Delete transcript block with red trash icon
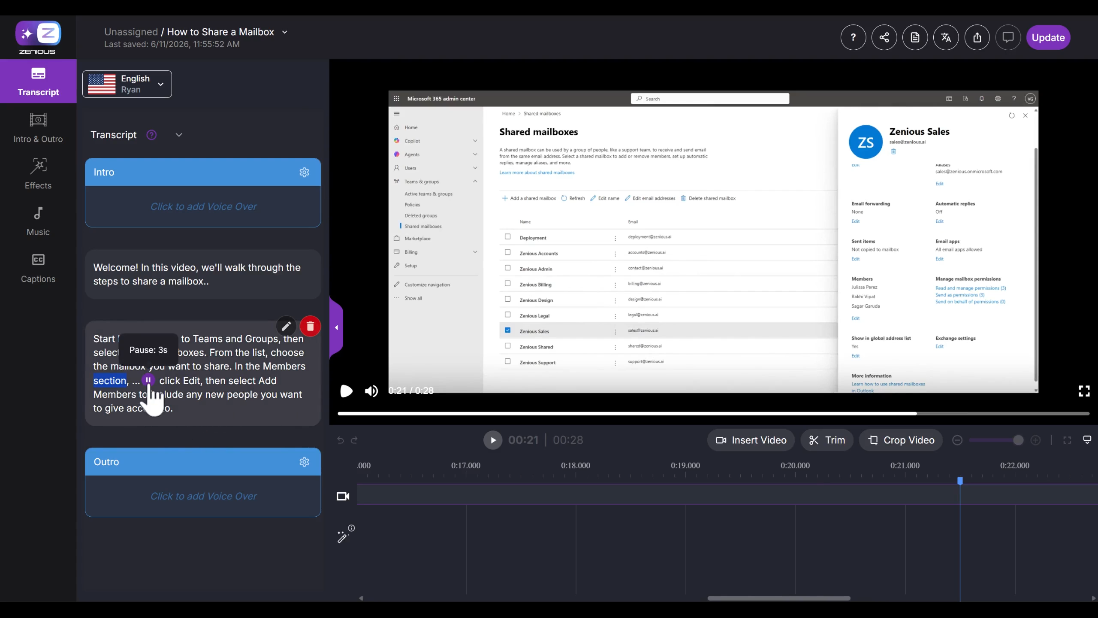Viewport: 1098px width, 618px height. pos(310,326)
